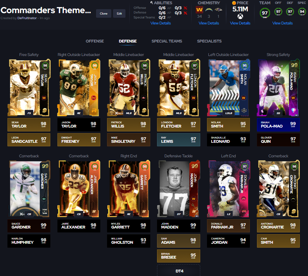The width and height of the screenshot is (308, 276).
Task: Switch to the OFFENSE tab
Action: coord(95,41)
